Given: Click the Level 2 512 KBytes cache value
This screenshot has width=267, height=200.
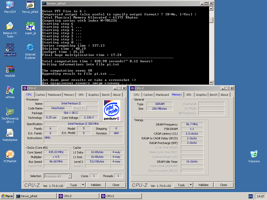Looking at the screenshot, I should pos(97,161).
